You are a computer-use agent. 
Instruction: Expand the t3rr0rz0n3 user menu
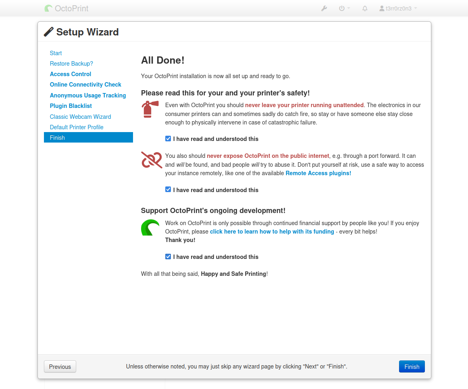pos(398,8)
